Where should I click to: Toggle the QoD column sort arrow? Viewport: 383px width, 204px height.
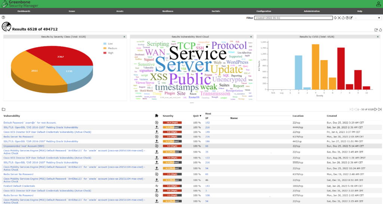click(200, 116)
